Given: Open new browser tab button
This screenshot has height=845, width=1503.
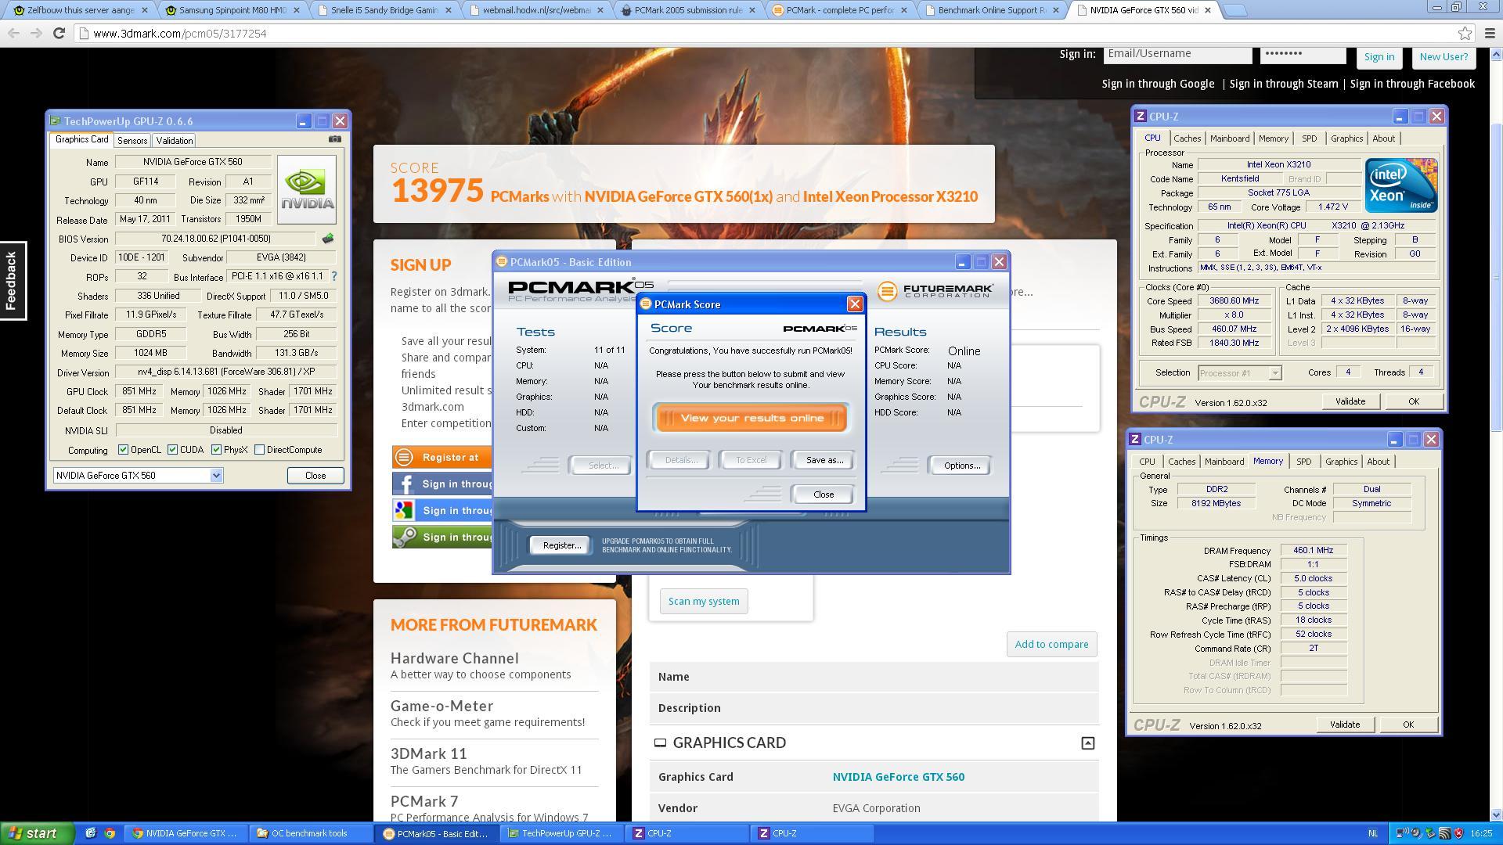Looking at the screenshot, I should [1234, 10].
